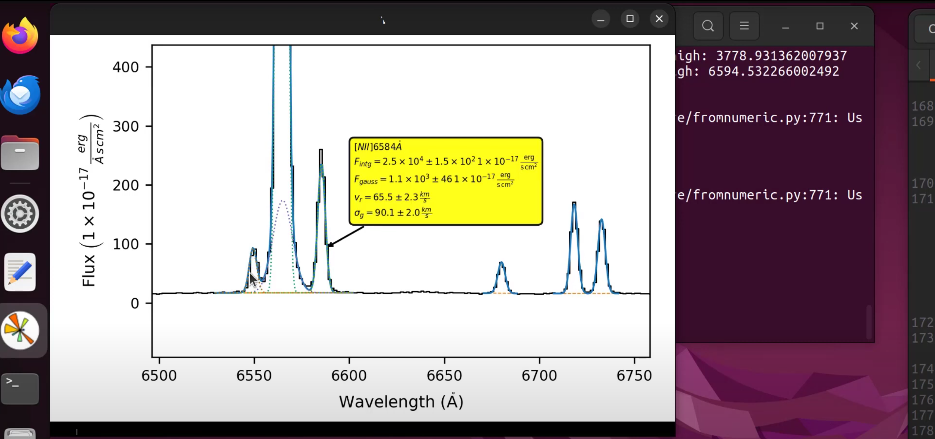Click the Flux y-axis label
The width and height of the screenshot is (935, 439).
pyautogui.click(x=91, y=201)
